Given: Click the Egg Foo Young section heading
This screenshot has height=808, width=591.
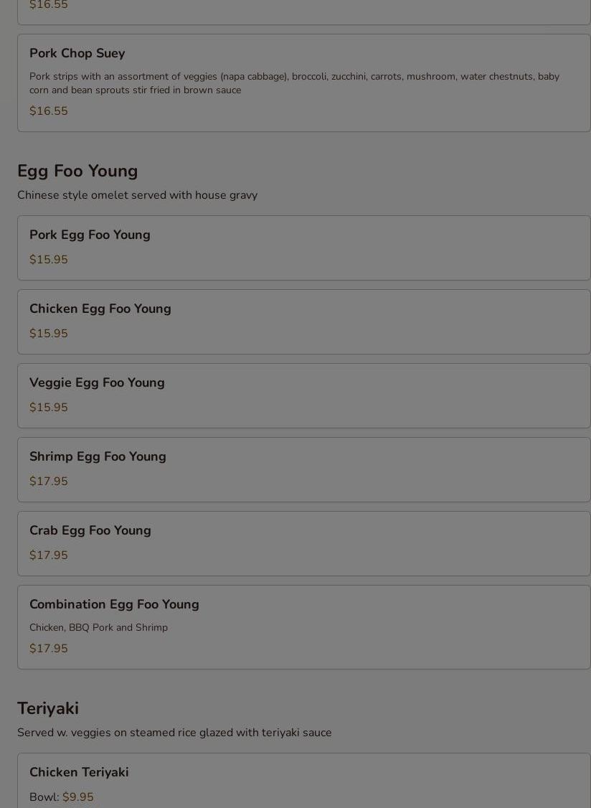Looking at the screenshot, I should [77, 172].
